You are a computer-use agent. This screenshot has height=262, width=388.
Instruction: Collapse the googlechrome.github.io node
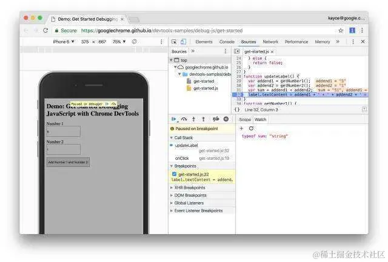(175, 67)
